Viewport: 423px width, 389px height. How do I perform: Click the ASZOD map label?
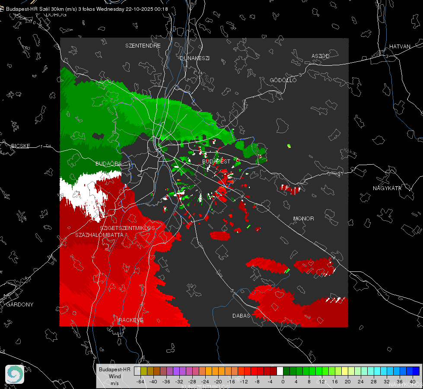click(321, 56)
